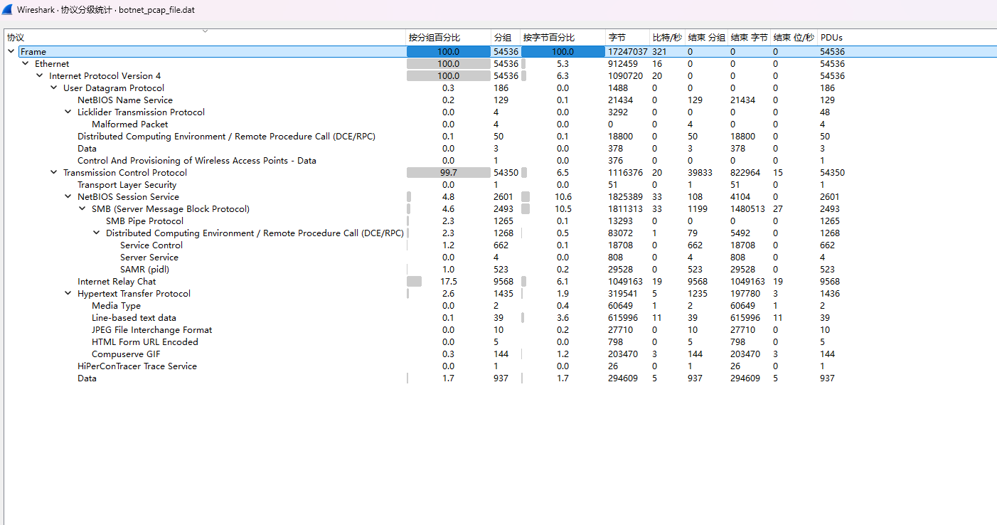
Task: Select the SAMR (pidl) row
Action: [x=500, y=270]
